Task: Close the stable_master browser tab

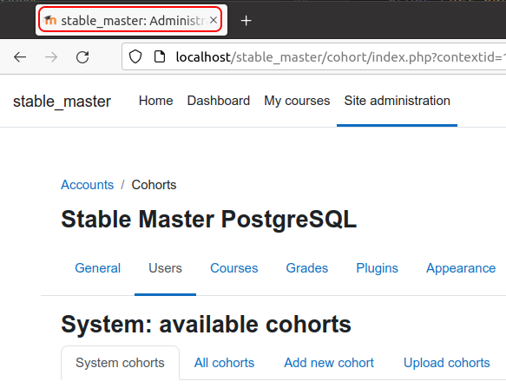Action: point(214,20)
